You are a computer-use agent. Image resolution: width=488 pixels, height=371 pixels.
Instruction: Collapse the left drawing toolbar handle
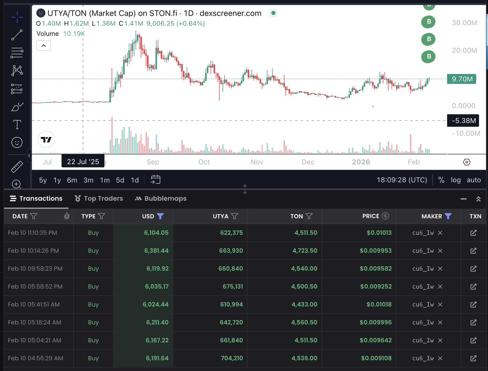coord(29,156)
